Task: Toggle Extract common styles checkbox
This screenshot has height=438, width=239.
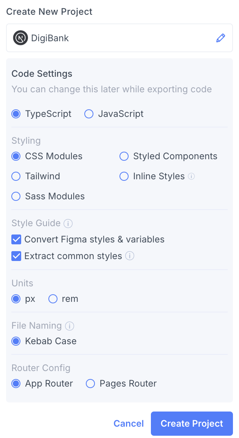Action: (x=16, y=256)
